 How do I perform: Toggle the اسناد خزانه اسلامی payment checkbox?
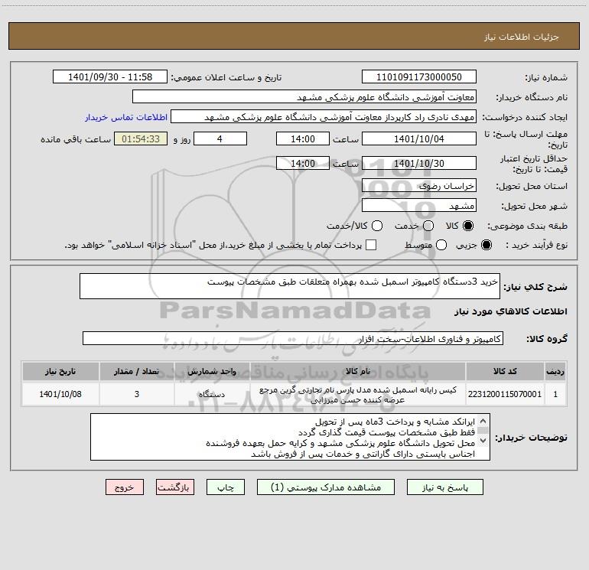371,245
